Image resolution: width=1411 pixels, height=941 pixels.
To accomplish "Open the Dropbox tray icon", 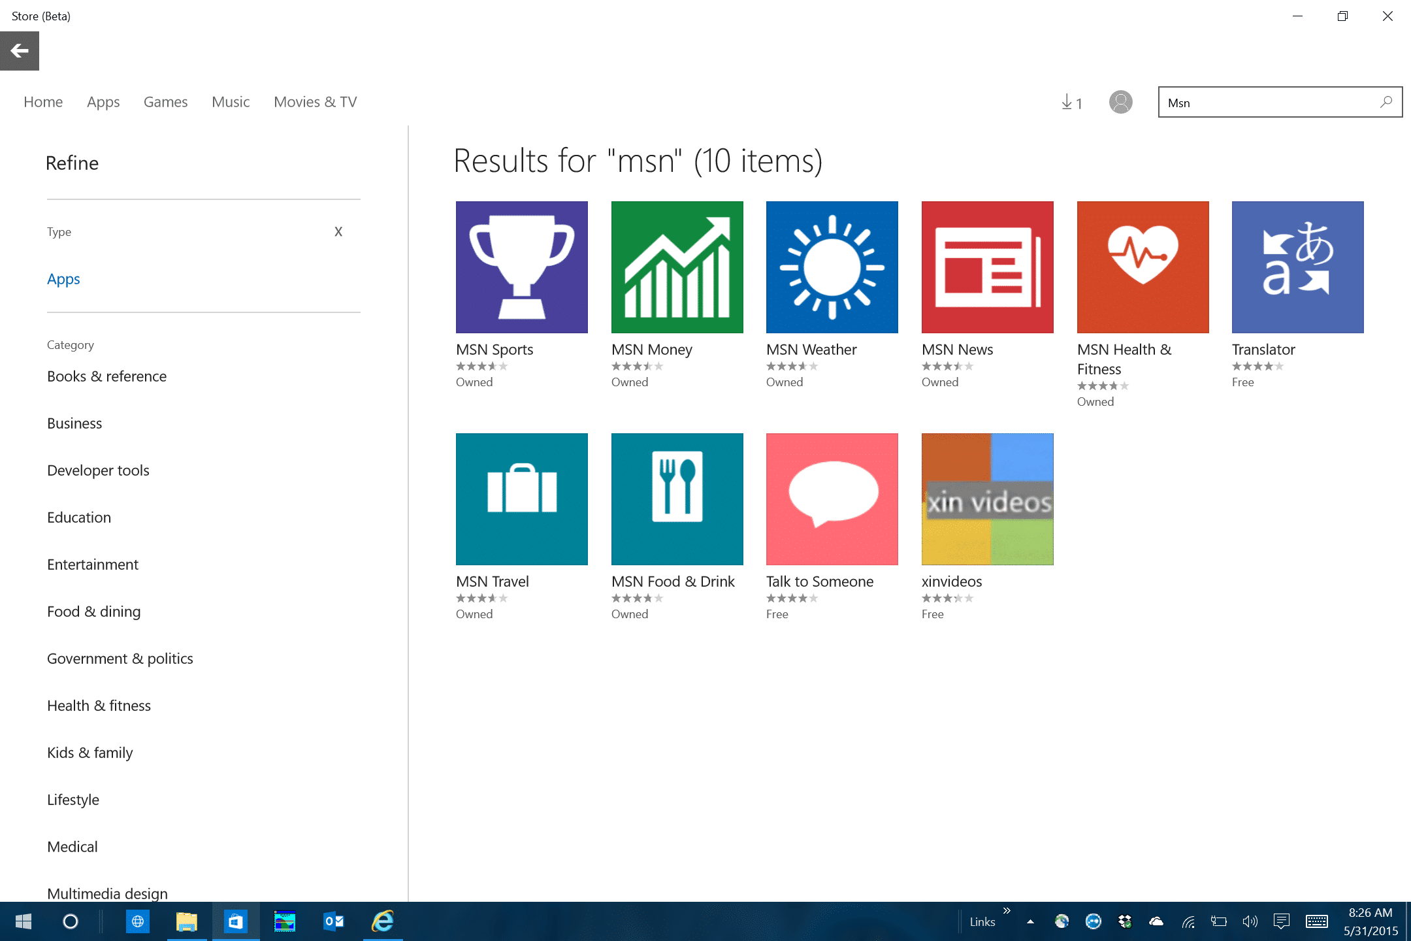I will pos(1125,921).
